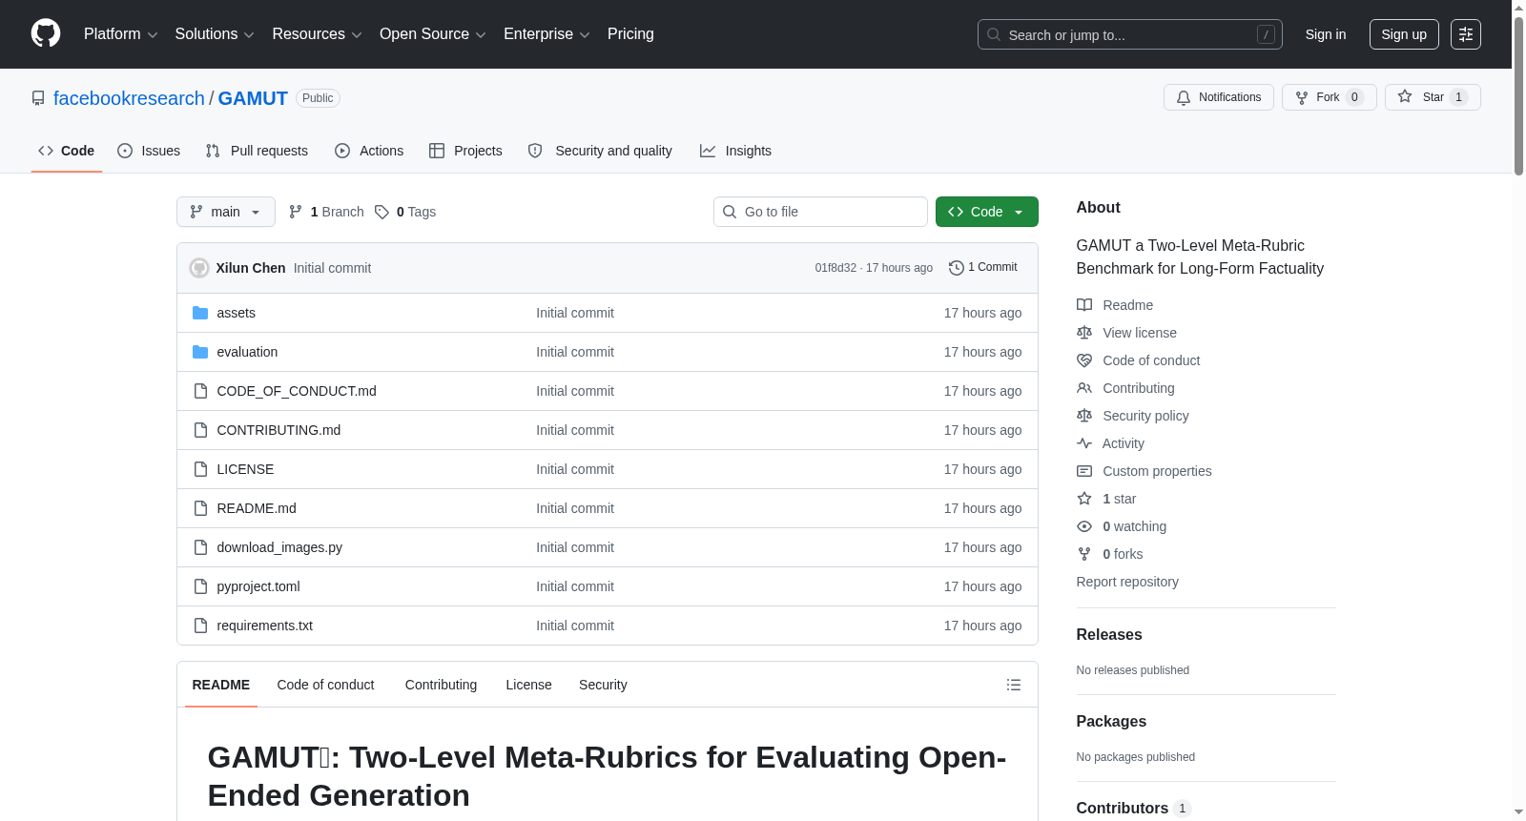Viewport: 1526px width, 821px height.
Task: Select the README tab
Action: 220,685
